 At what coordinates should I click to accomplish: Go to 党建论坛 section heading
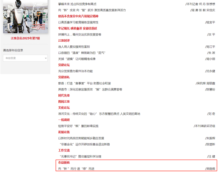[64, 65]
